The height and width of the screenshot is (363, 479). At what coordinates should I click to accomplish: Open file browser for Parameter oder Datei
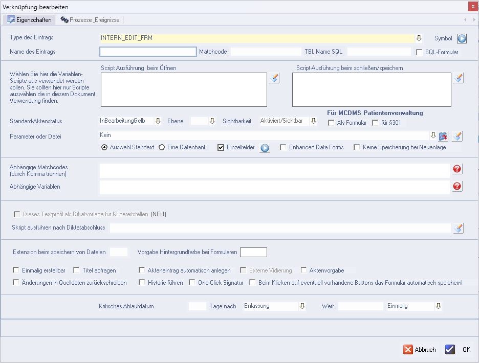(443, 135)
